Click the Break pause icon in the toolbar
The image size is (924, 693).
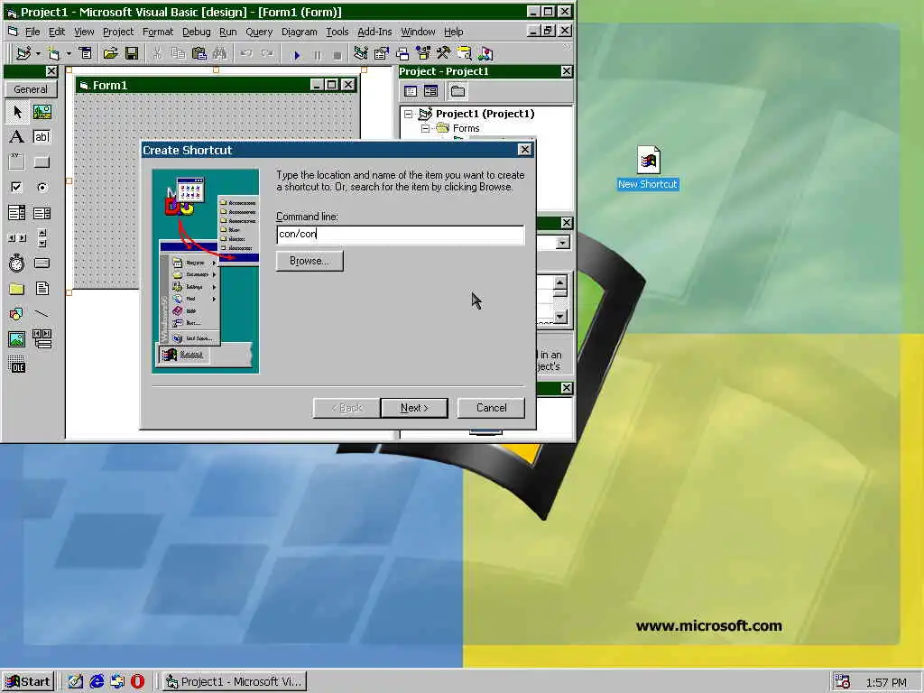(317, 55)
